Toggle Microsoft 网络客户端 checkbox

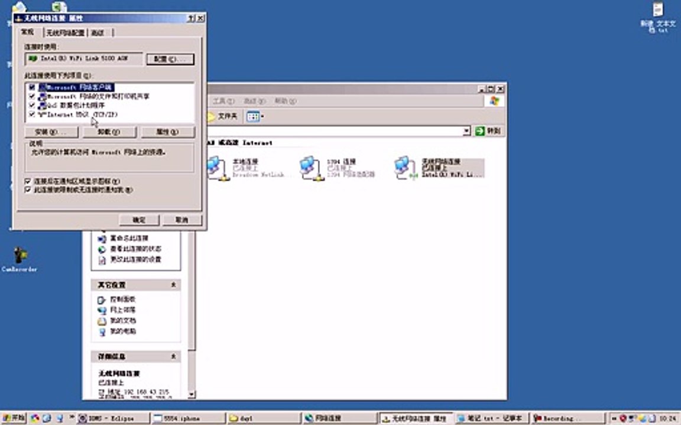click(32, 87)
